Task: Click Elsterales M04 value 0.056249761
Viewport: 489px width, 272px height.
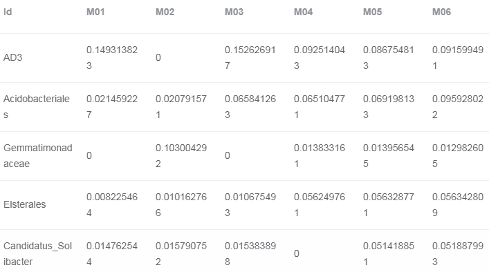Action: point(320,204)
